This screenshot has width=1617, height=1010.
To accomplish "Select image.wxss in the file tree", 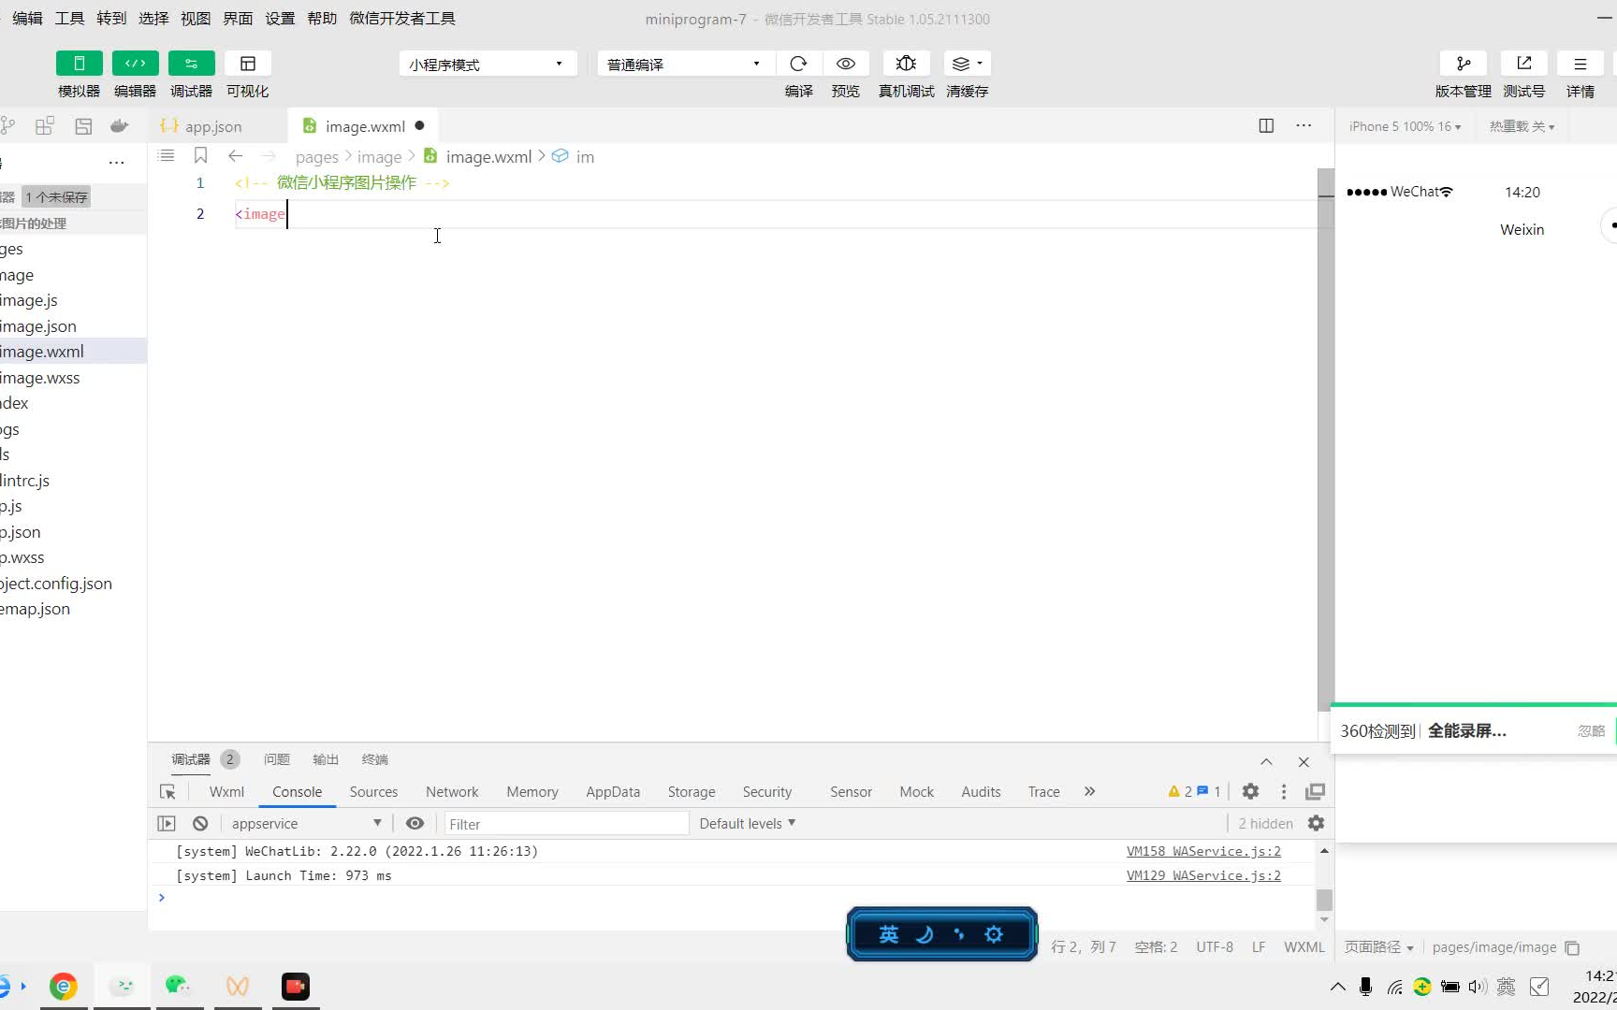I will [x=40, y=378].
